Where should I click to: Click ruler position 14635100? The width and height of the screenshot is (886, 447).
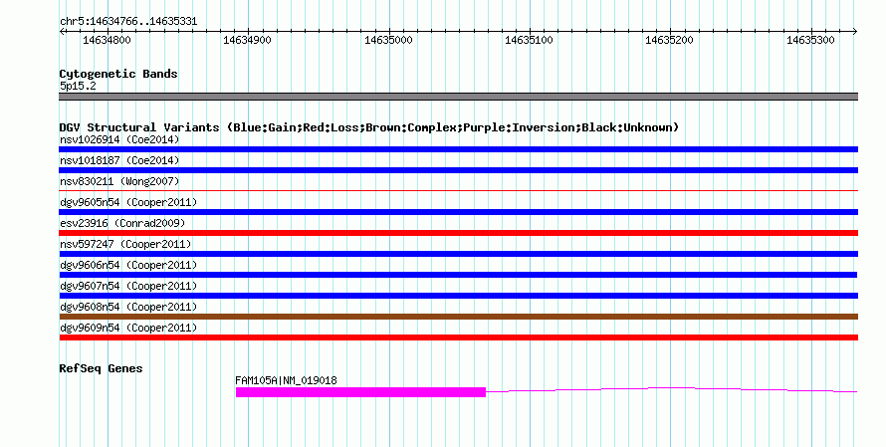pos(529,40)
